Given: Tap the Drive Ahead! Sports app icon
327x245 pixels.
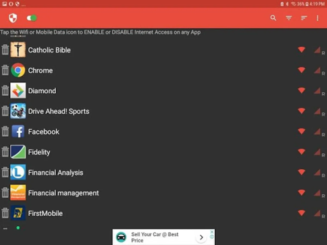Looking at the screenshot, I should click(18, 111).
